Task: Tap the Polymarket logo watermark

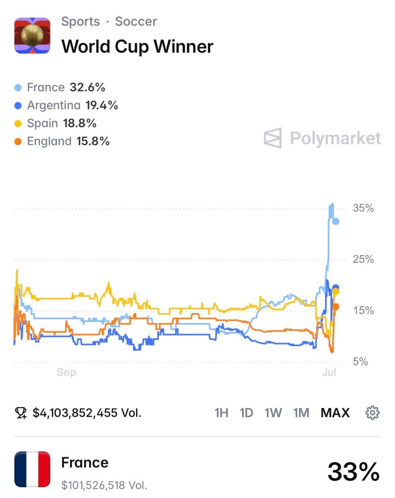Action: pos(322,138)
